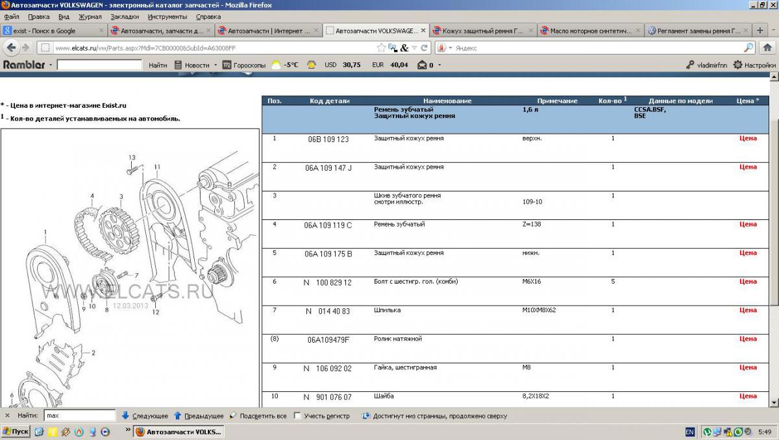Open the Rambler Новости dropdown

coord(195,65)
